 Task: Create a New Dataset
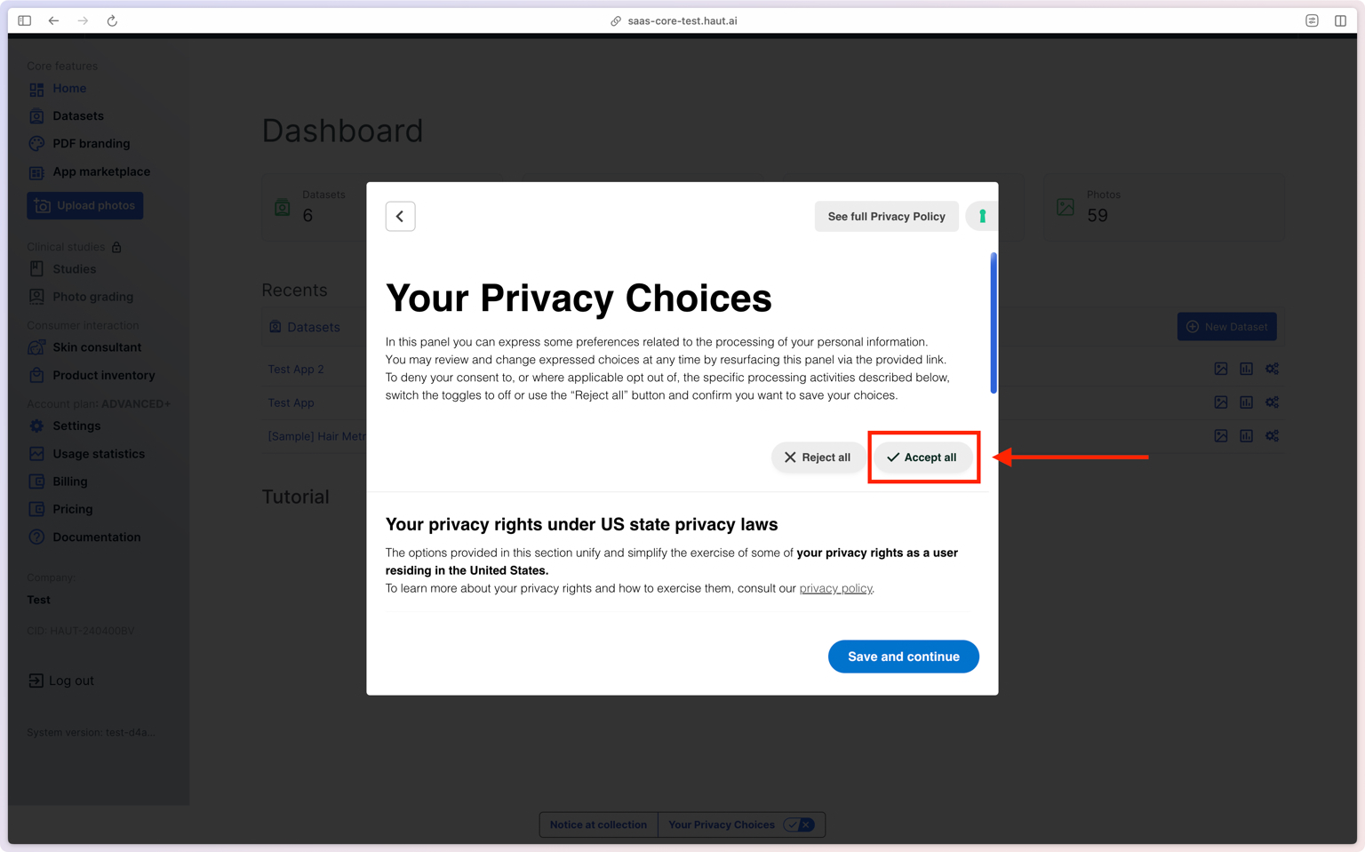[x=1226, y=326]
